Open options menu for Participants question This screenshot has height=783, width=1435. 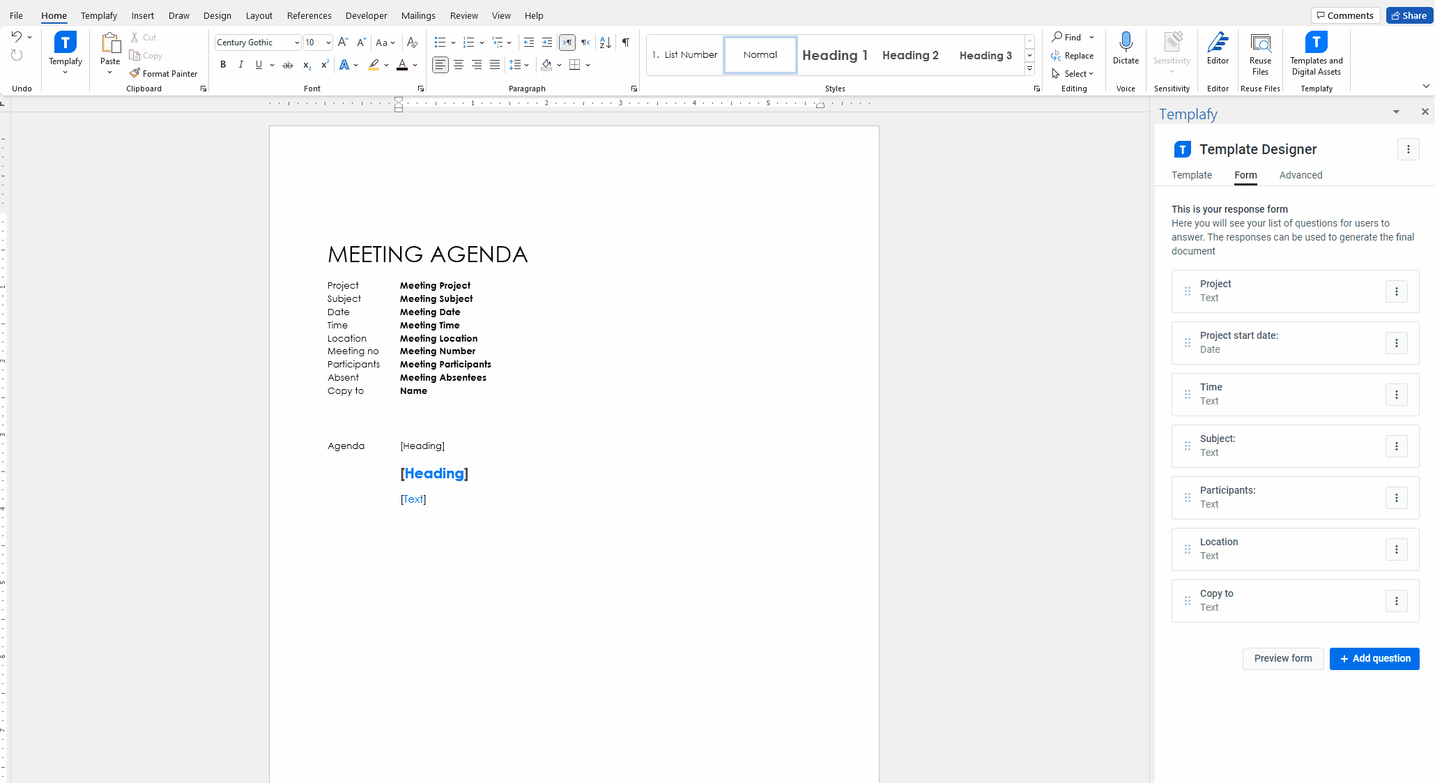pyautogui.click(x=1396, y=498)
